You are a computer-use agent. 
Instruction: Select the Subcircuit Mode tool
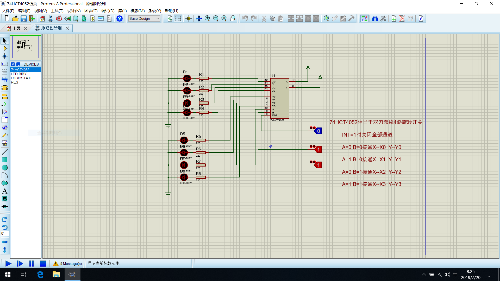[5, 88]
